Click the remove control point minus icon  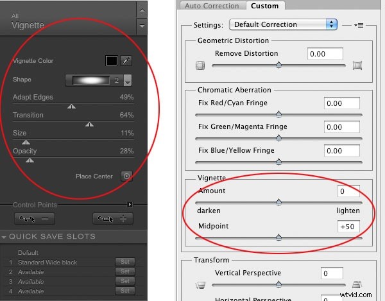[x=35, y=218]
